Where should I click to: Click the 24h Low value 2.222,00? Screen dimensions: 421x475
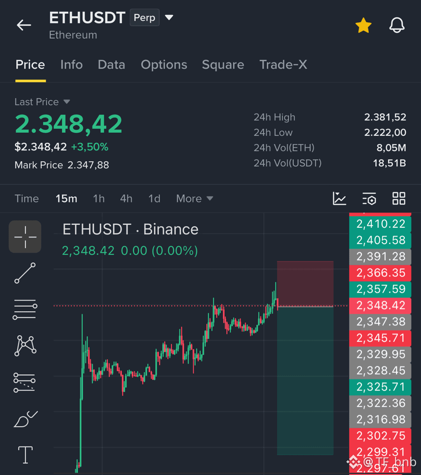click(x=385, y=132)
